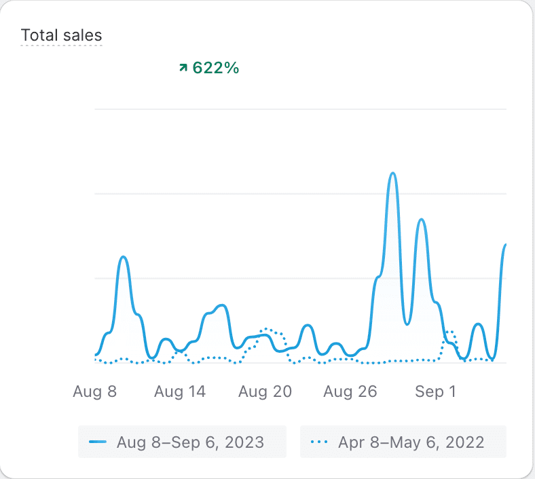Viewport: 535px width, 479px height.
Task: Select the Aug 14 axis label
Action: tap(179, 391)
